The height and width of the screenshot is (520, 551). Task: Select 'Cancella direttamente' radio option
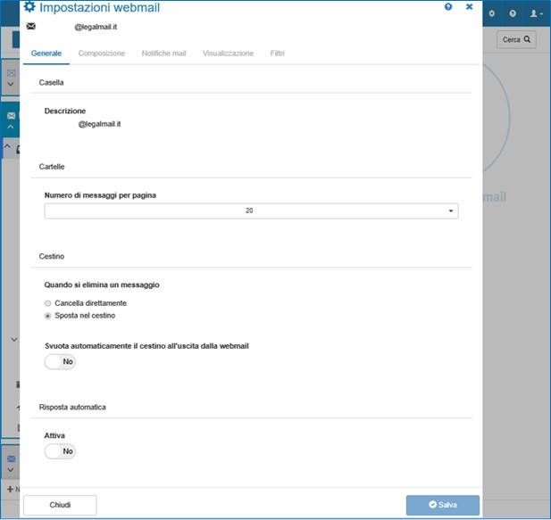click(48, 303)
